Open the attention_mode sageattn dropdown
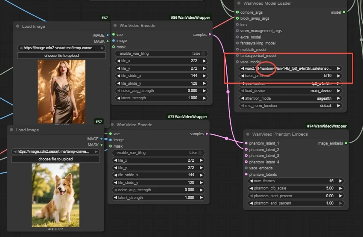 point(290,98)
